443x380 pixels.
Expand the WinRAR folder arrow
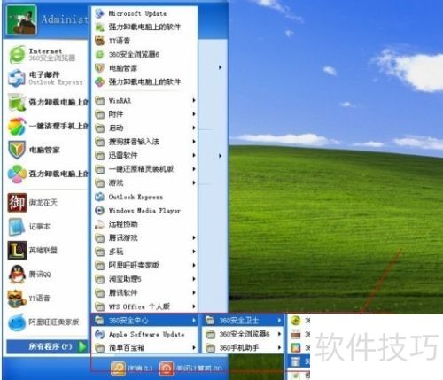pyautogui.click(x=194, y=100)
